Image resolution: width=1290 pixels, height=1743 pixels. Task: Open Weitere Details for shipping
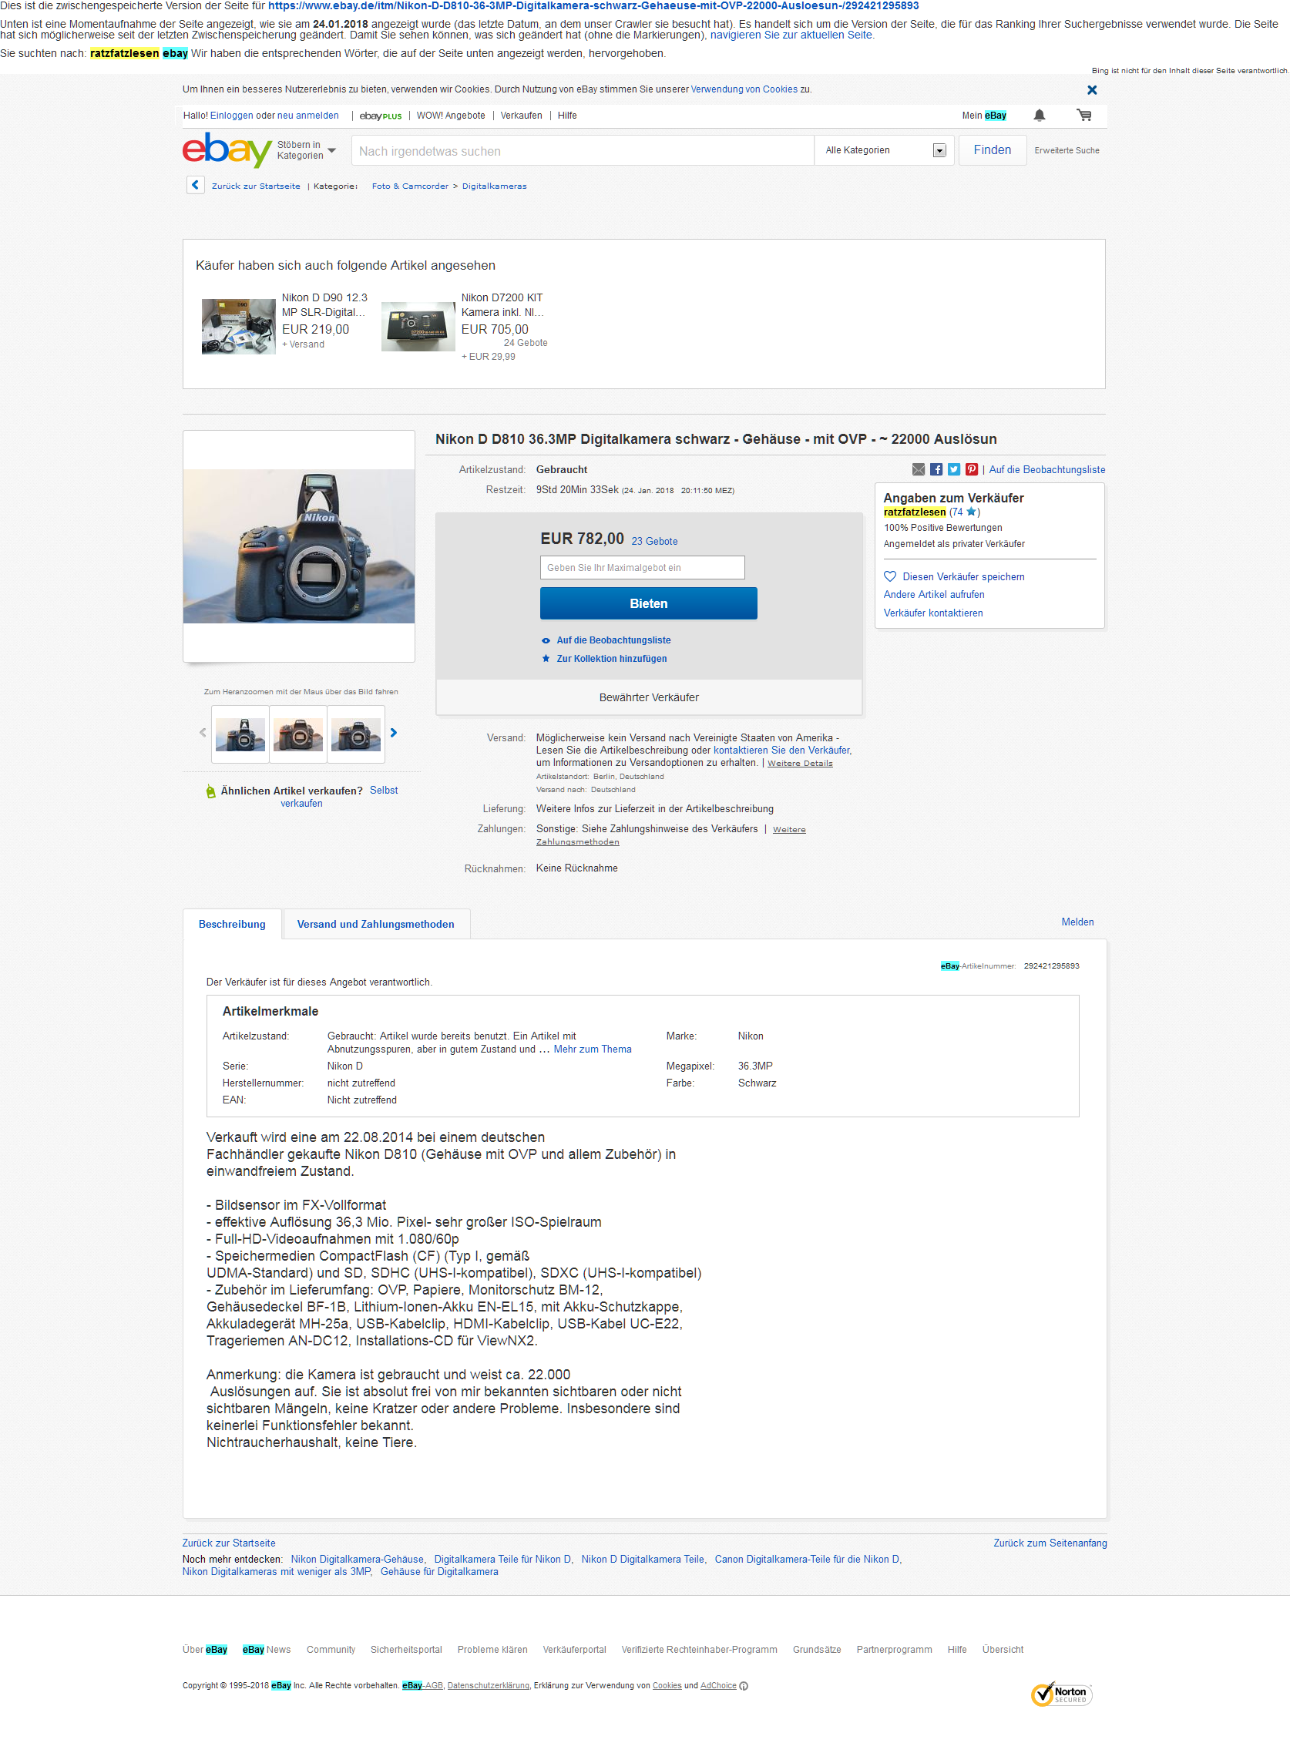coord(800,764)
